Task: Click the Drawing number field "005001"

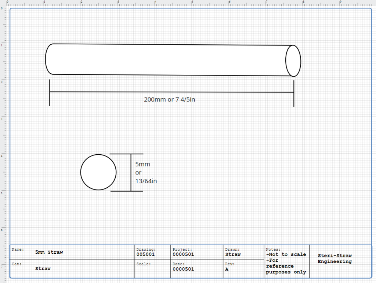Action: (x=146, y=254)
